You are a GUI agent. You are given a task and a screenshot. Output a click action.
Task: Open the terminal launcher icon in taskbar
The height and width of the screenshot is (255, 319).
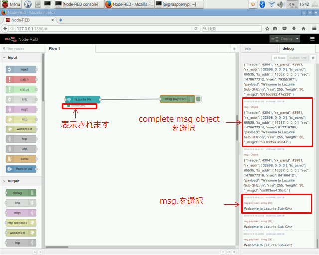(x=47, y=4)
